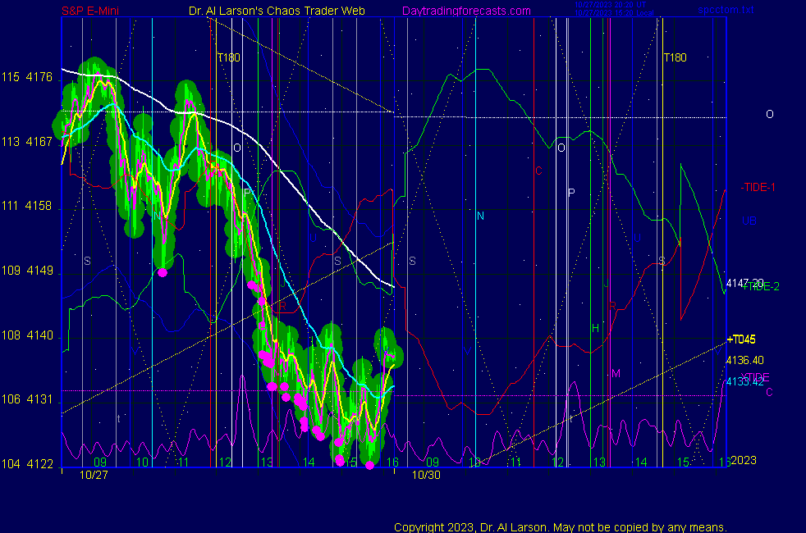
Task: Select the "10/27/2023 20:20 UT" timestamp
Action: click(x=610, y=5)
